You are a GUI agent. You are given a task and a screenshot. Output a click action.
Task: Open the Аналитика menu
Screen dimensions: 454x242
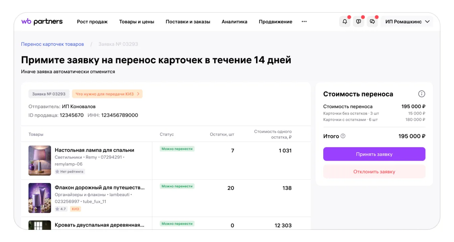coord(234,22)
